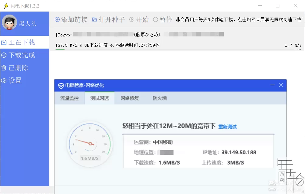Click the play icon for 开始
This screenshot has width=305, height=194.
(132, 19)
